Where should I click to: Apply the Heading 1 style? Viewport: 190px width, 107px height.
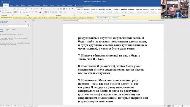pos(102,10)
